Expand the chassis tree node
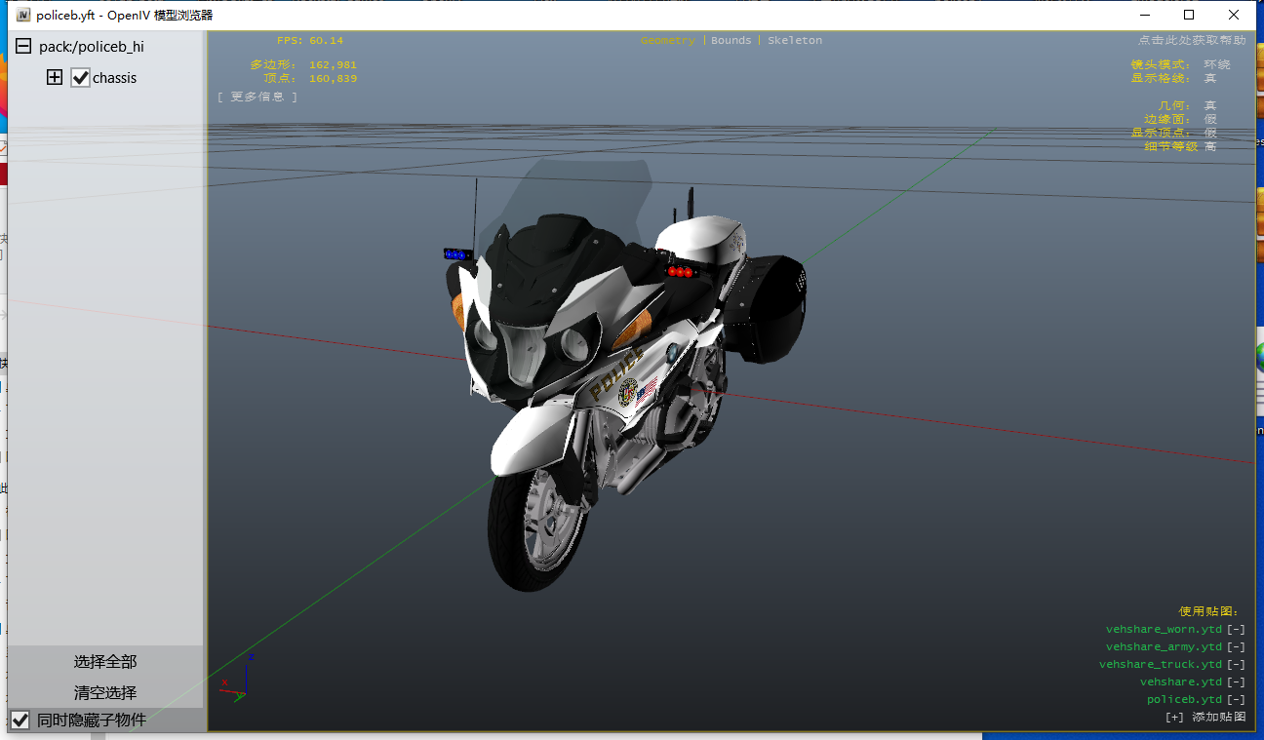 pyautogui.click(x=55, y=78)
